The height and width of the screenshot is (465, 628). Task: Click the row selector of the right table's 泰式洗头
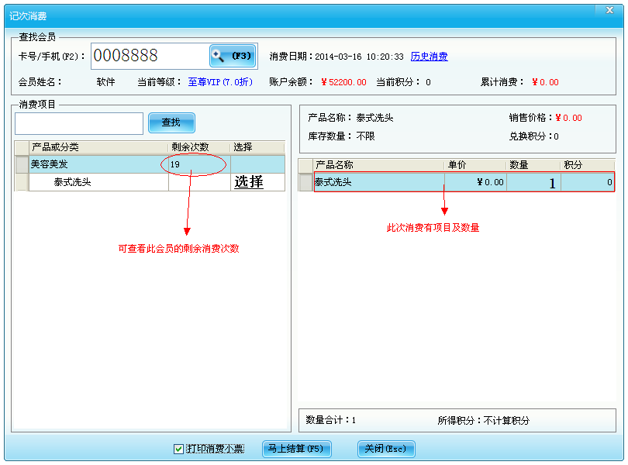(x=306, y=182)
